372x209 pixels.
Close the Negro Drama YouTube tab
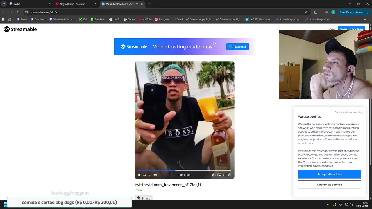click(96, 4)
